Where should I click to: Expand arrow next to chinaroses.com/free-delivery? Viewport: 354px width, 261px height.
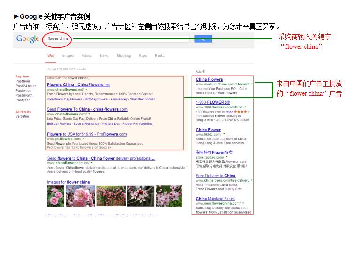tap(251, 180)
